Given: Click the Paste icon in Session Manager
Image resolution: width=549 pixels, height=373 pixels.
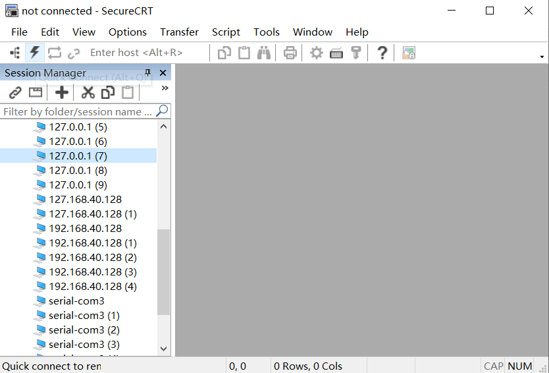Looking at the screenshot, I should tap(128, 92).
